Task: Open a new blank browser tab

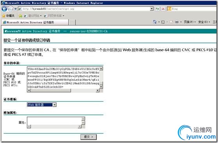Action: (x=72, y=23)
